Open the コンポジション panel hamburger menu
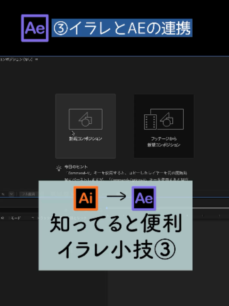The height and width of the screenshot is (306, 229). point(37,59)
